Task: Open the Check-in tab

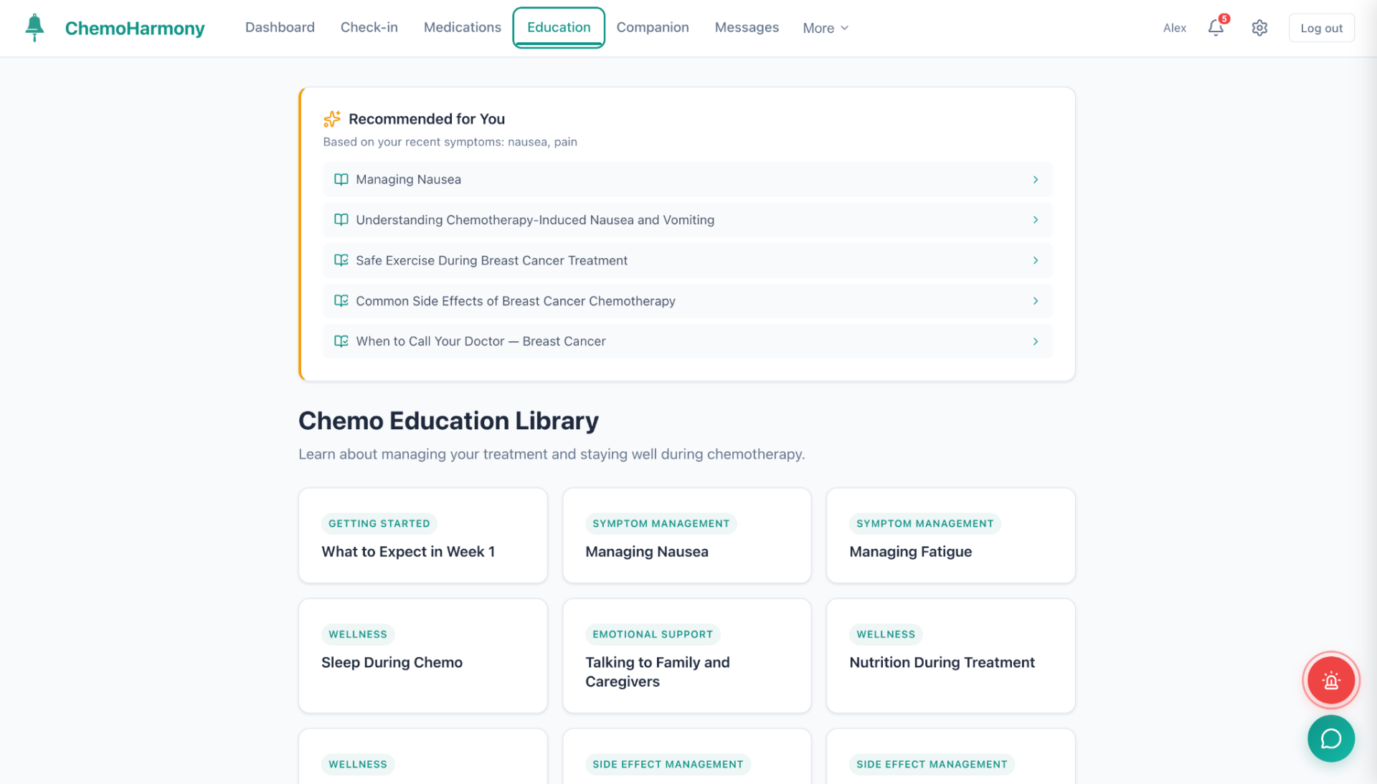Action: coord(369,27)
